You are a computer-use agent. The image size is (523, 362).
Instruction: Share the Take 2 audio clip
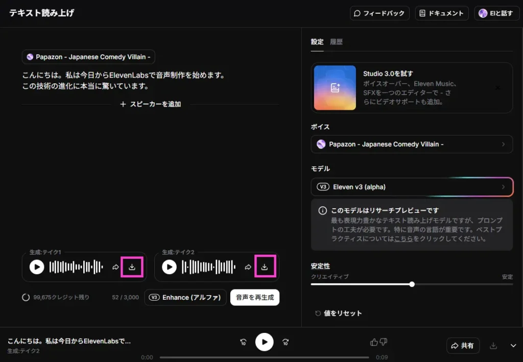pos(248,267)
